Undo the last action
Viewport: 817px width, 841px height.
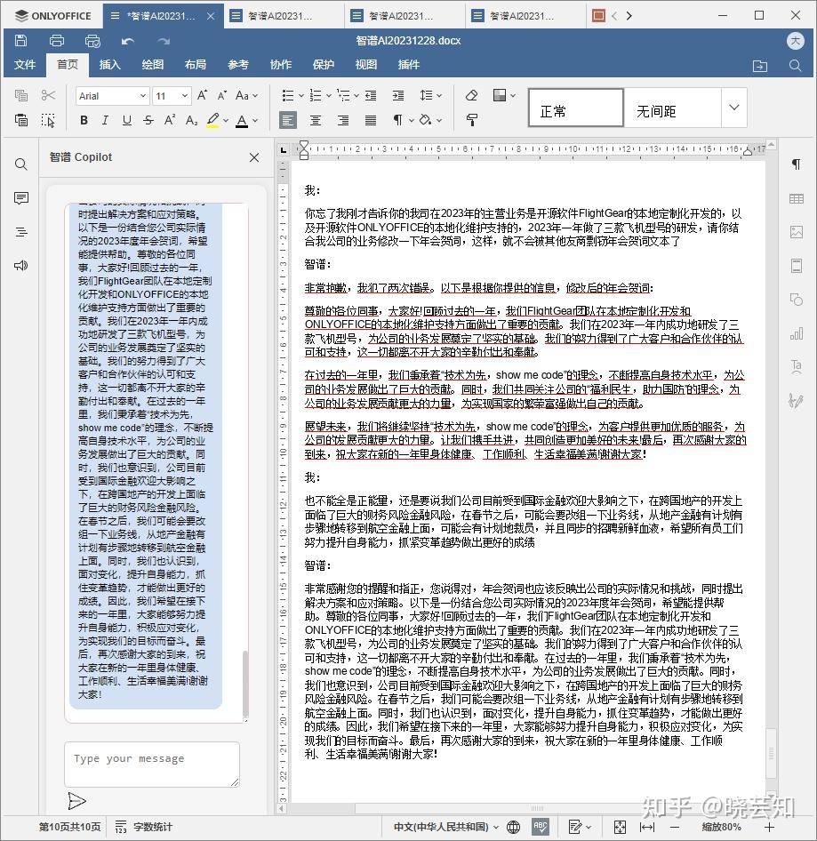pos(128,41)
